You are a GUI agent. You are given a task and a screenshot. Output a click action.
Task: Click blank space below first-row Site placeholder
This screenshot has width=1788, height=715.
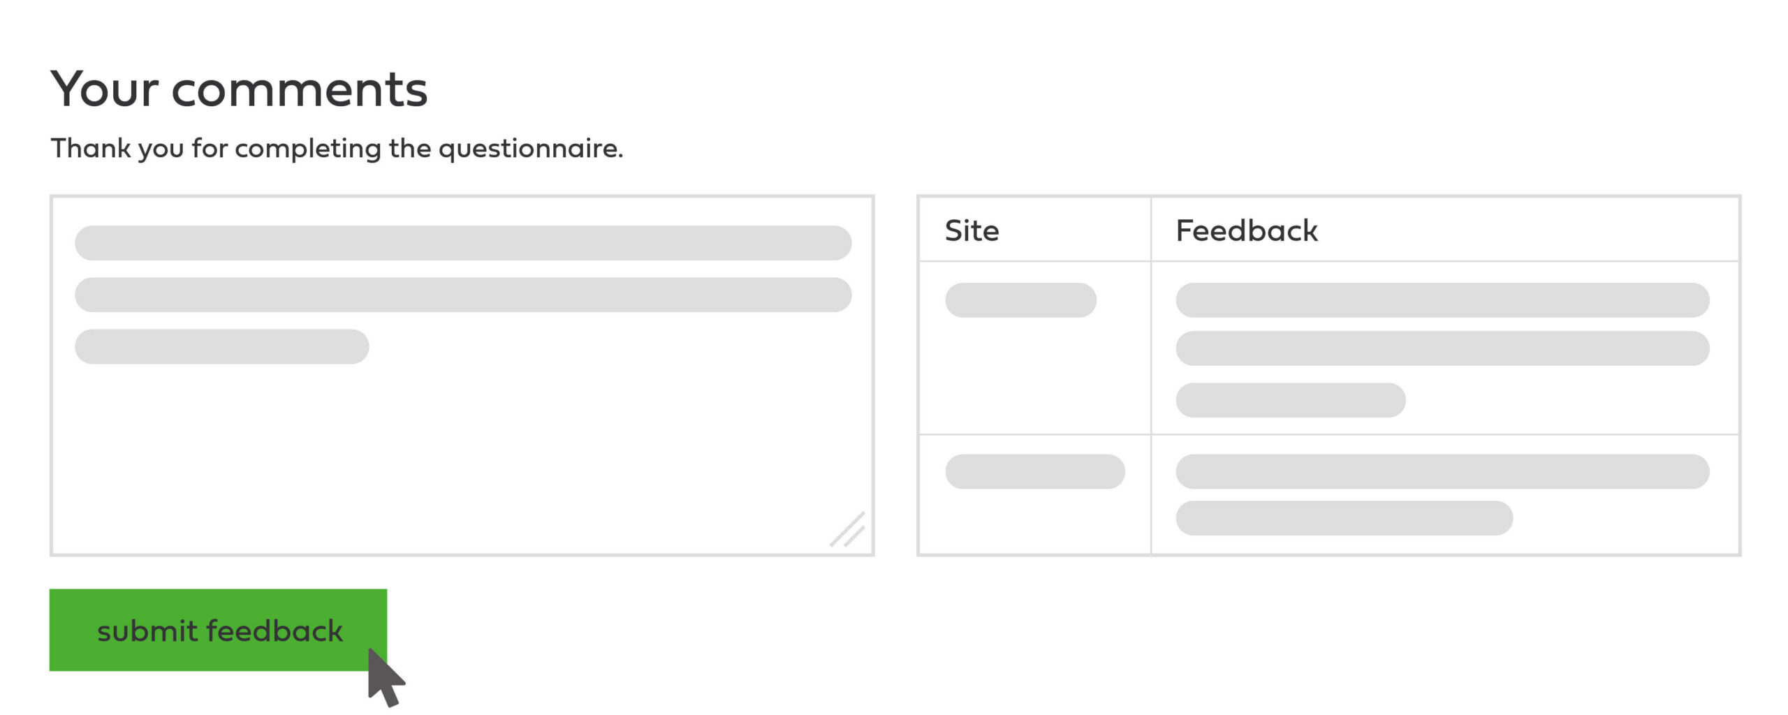1034,377
